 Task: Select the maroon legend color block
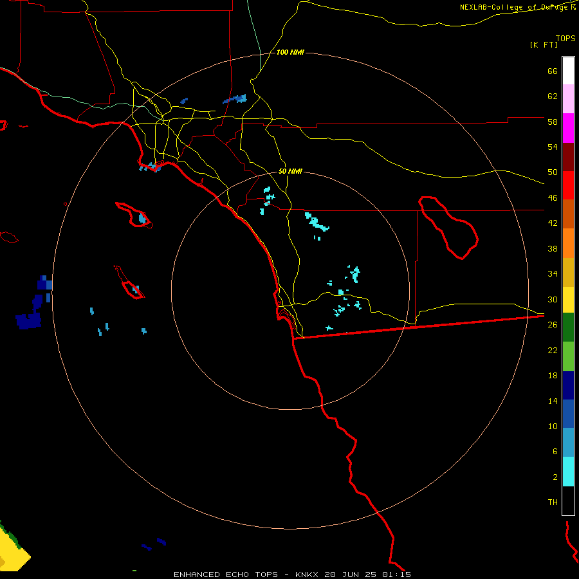568,157
